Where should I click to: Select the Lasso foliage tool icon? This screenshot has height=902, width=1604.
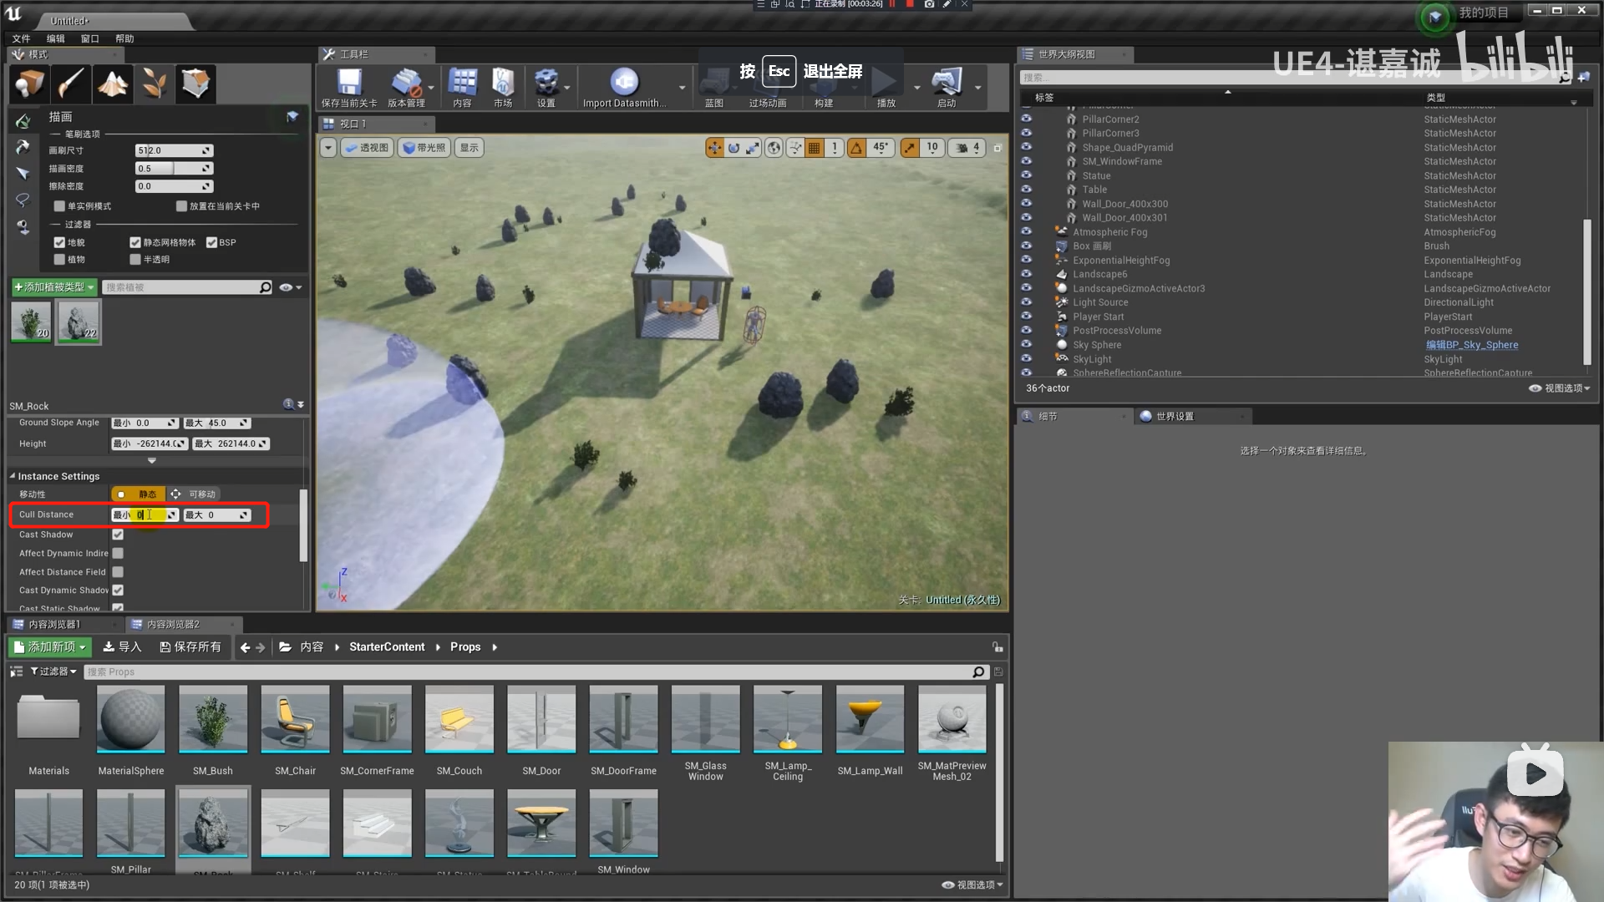(23, 200)
